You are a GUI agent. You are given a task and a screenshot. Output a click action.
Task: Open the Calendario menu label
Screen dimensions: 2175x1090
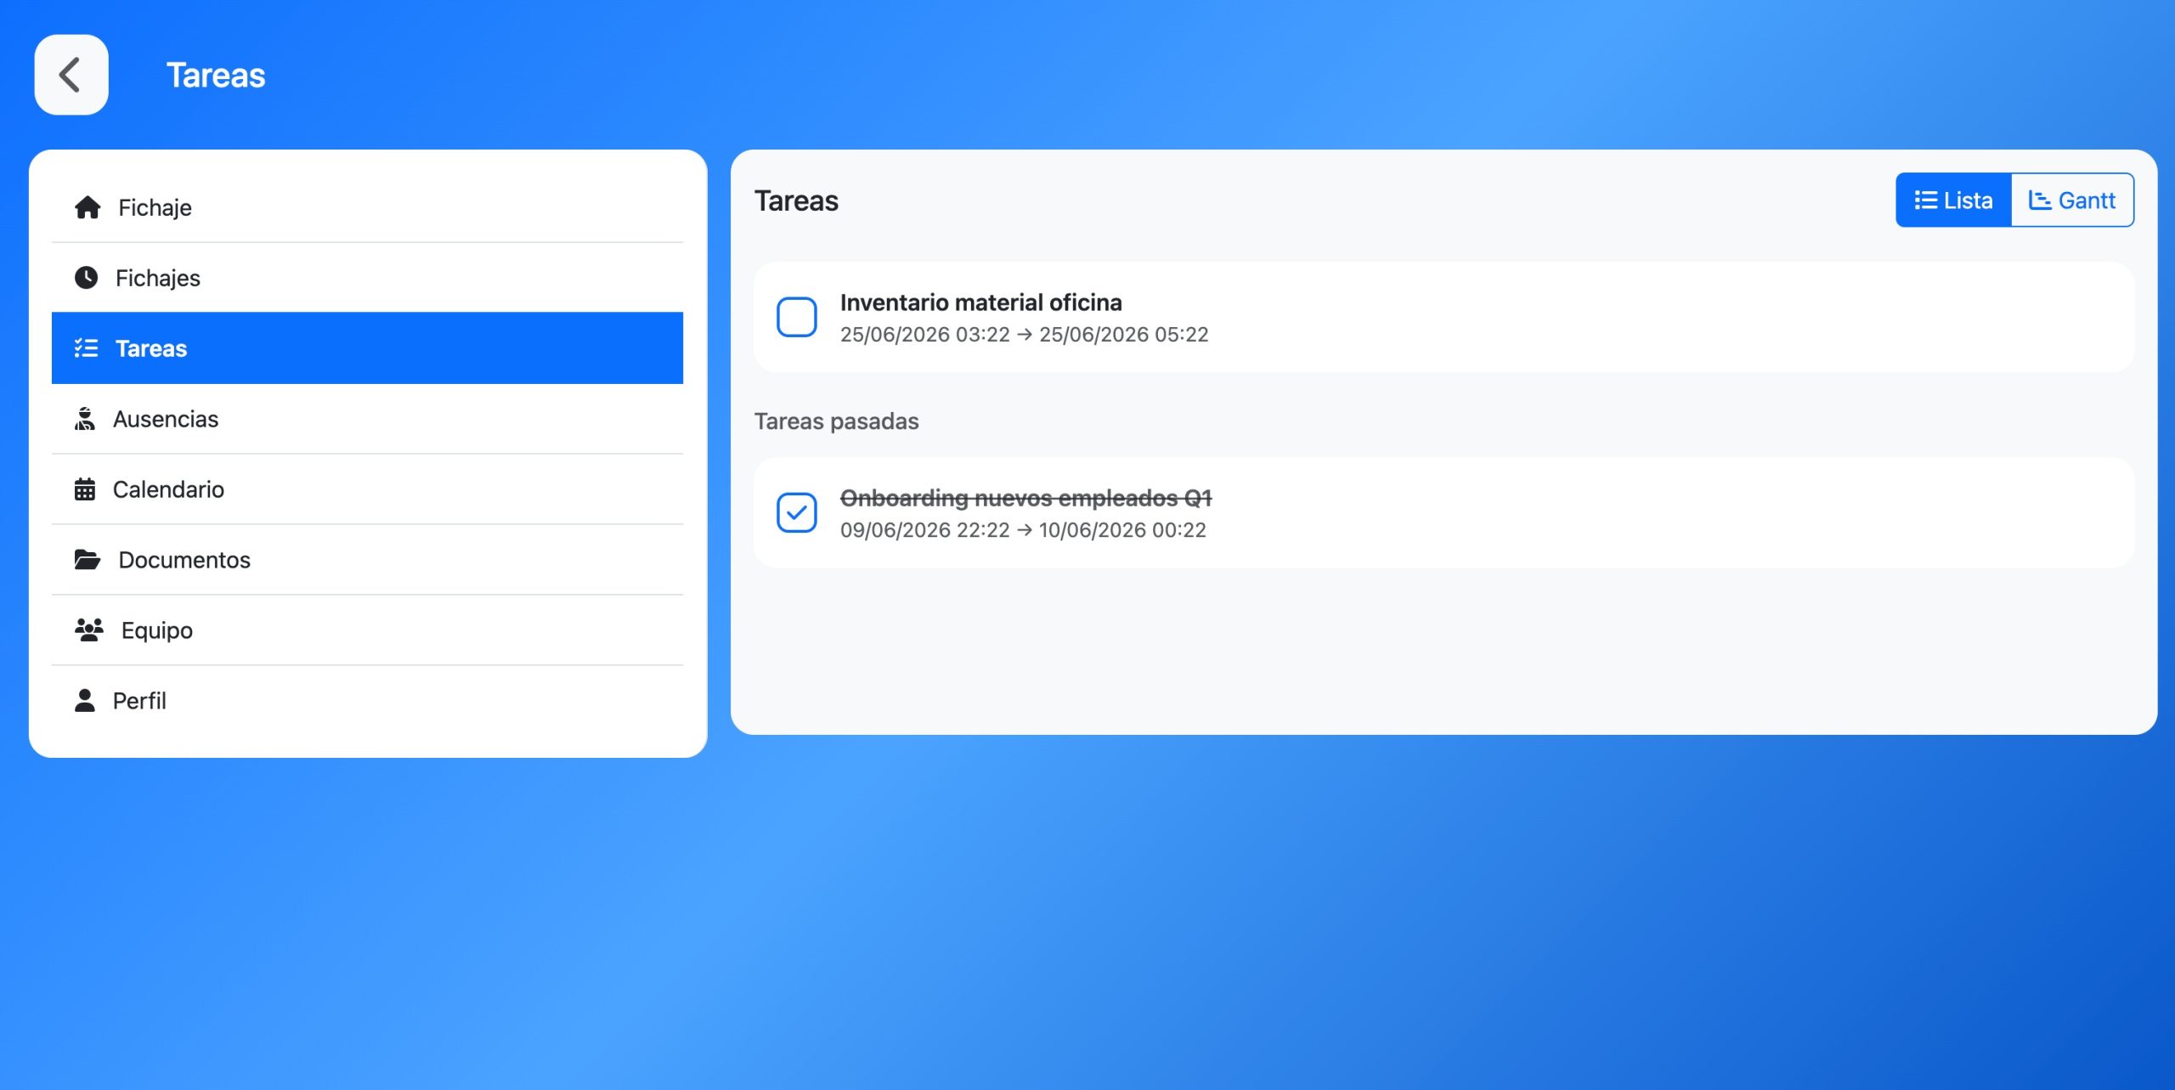168,489
